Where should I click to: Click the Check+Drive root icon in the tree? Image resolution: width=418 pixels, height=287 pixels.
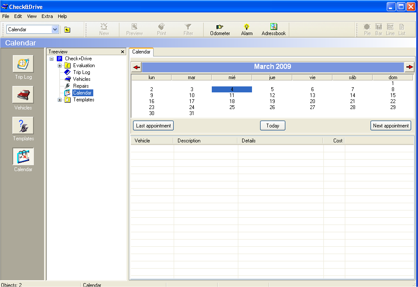point(59,59)
